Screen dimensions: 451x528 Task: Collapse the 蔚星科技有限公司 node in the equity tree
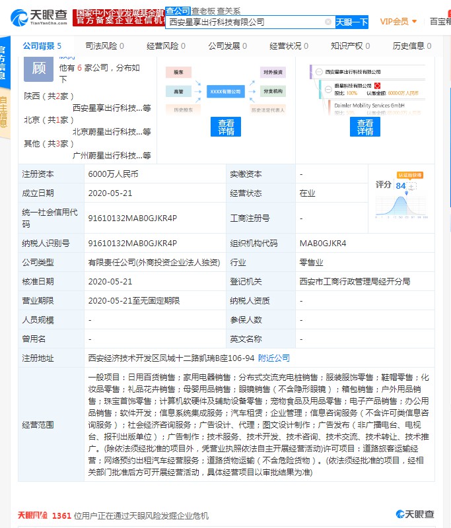328,89
